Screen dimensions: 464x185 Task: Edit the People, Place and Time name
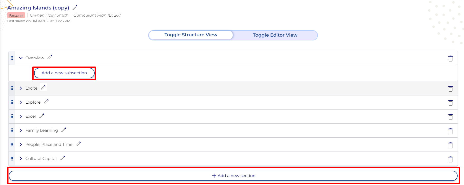78,144
